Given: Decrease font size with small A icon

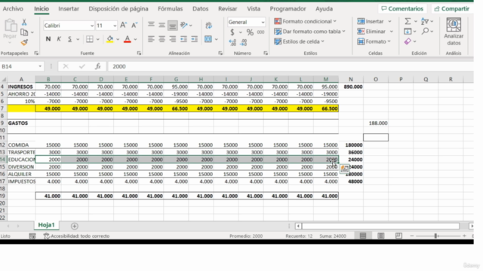Looking at the screenshot, I should coord(134,25).
